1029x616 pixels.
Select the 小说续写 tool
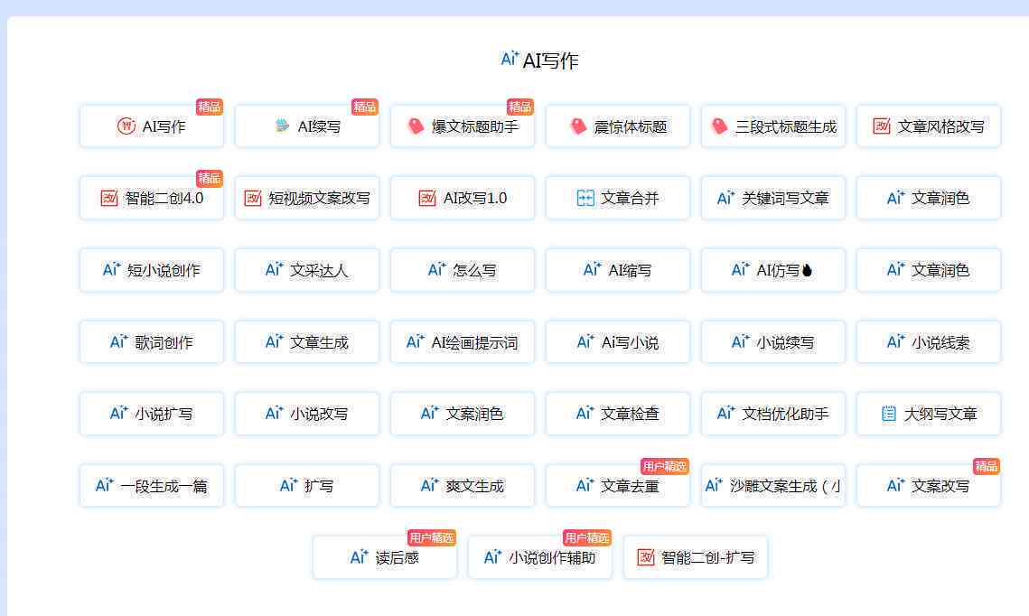coord(773,341)
